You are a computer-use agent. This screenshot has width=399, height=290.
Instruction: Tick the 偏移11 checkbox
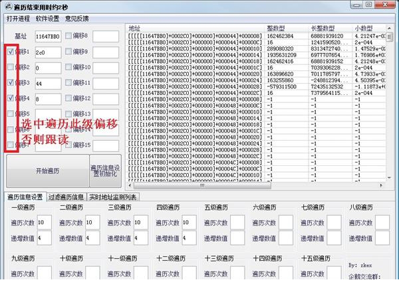68,82
